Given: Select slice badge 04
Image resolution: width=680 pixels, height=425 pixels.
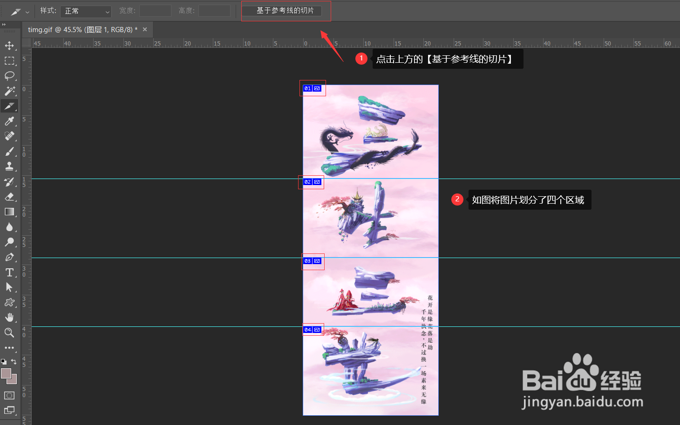Looking at the screenshot, I should [307, 330].
